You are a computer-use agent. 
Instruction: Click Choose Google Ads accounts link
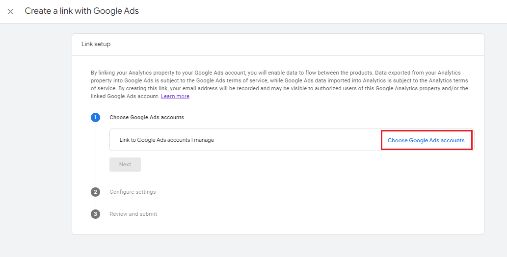click(x=426, y=140)
